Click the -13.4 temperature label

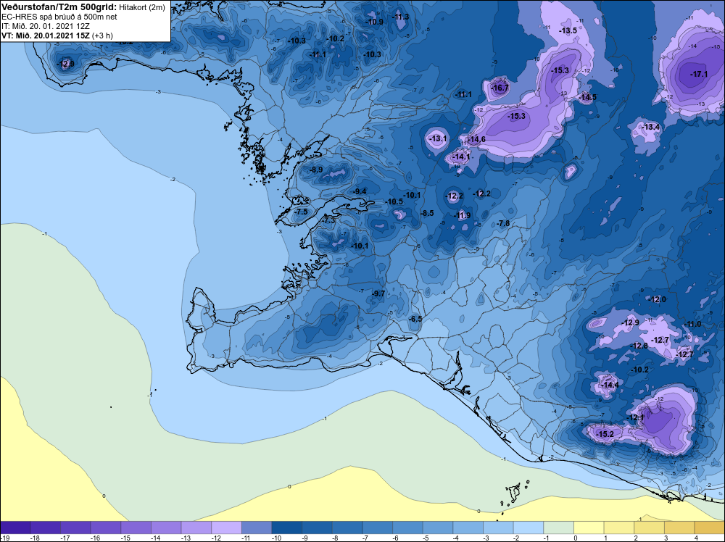[651, 127]
